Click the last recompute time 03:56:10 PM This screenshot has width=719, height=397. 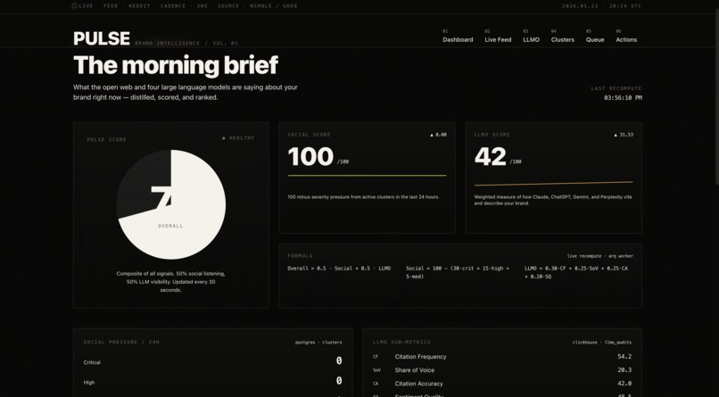623,97
